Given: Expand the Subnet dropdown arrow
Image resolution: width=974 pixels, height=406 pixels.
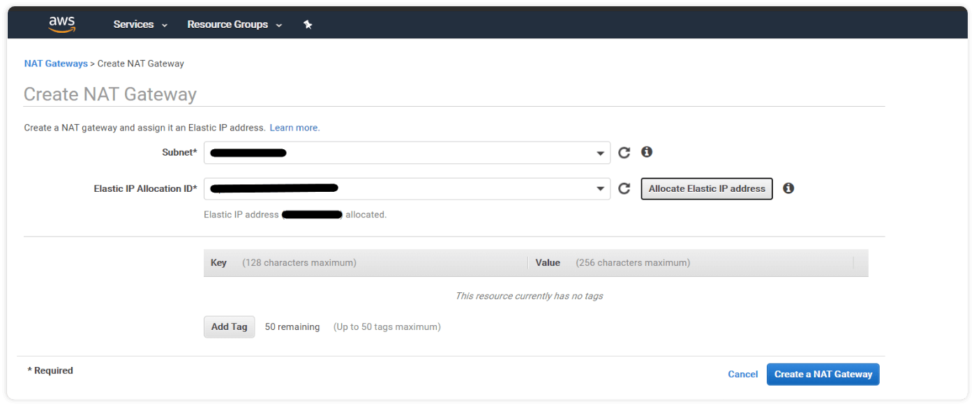Looking at the screenshot, I should 600,153.
